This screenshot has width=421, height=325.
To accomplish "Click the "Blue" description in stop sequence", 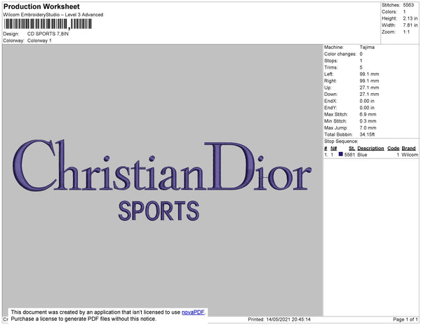I will pos(362,155).
